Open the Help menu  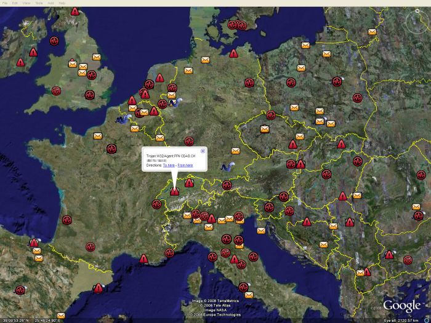[62, 3]
